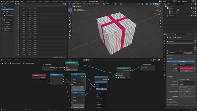Click the viewport pan hand icon
Image resolution: width=197 pixels, height=111 pixels.
point(160,21)
